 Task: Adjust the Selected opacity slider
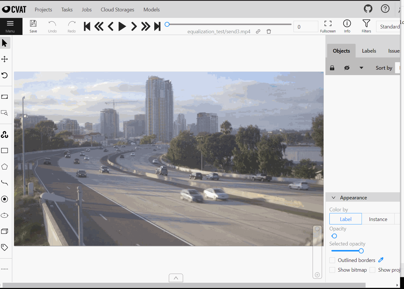[x=361, y=251]
